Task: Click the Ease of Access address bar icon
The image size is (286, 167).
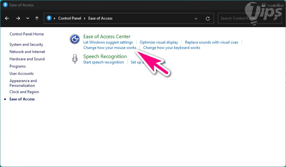Action: click(49, 18)
